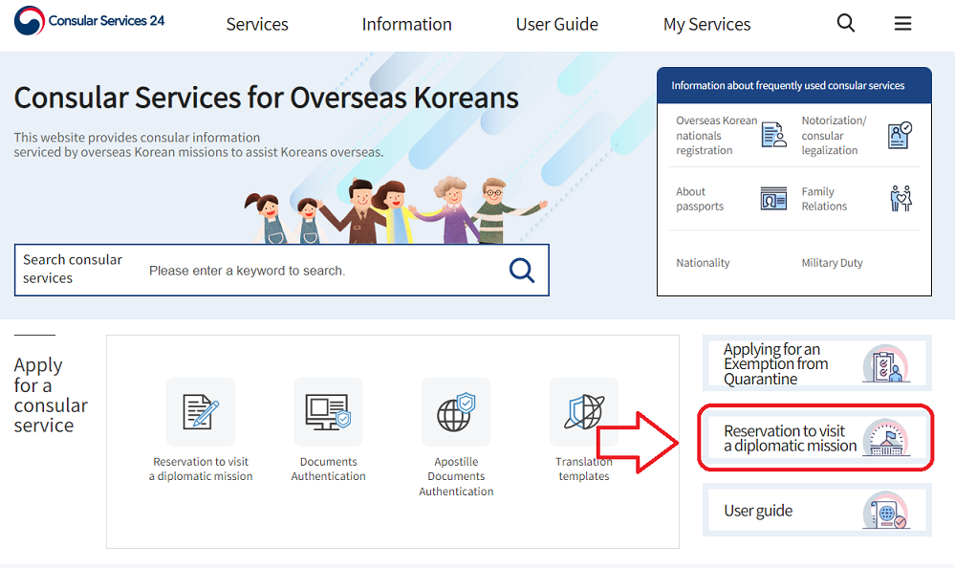Go to the Military Duty link
Image resolution: width=955 pixels, height=568 pixels.
[x=832, y=263]
